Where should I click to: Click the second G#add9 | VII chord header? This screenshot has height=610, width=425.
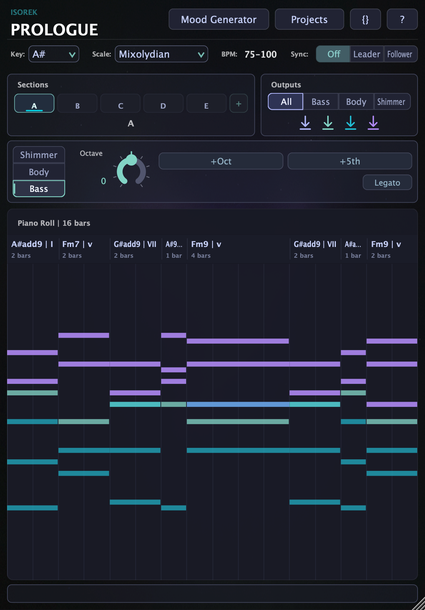(315, 249)
